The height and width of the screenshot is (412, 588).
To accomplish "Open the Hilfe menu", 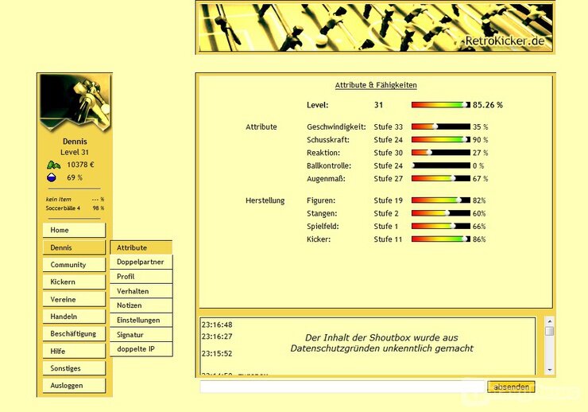I will point(74,352).
